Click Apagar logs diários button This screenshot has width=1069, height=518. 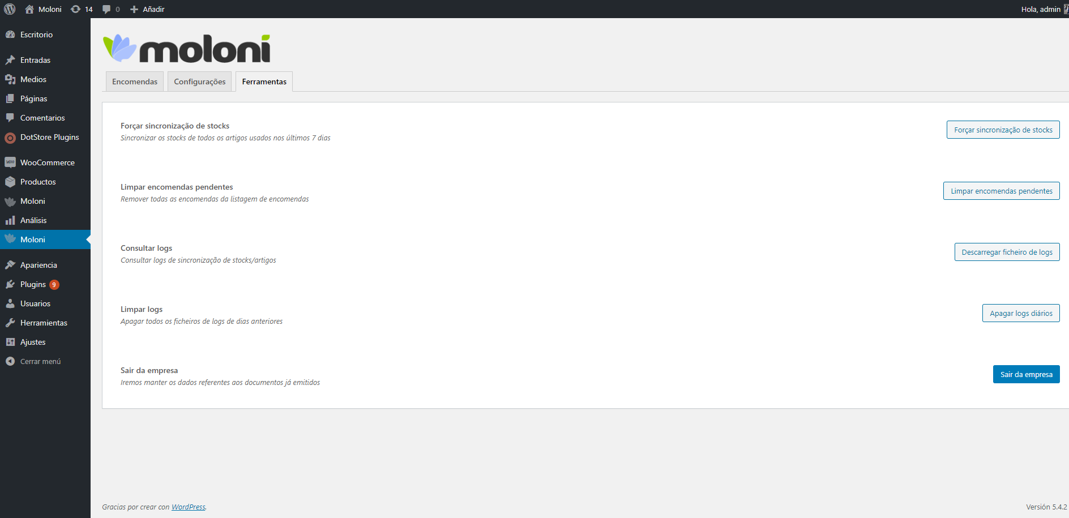coord(1021,313)
